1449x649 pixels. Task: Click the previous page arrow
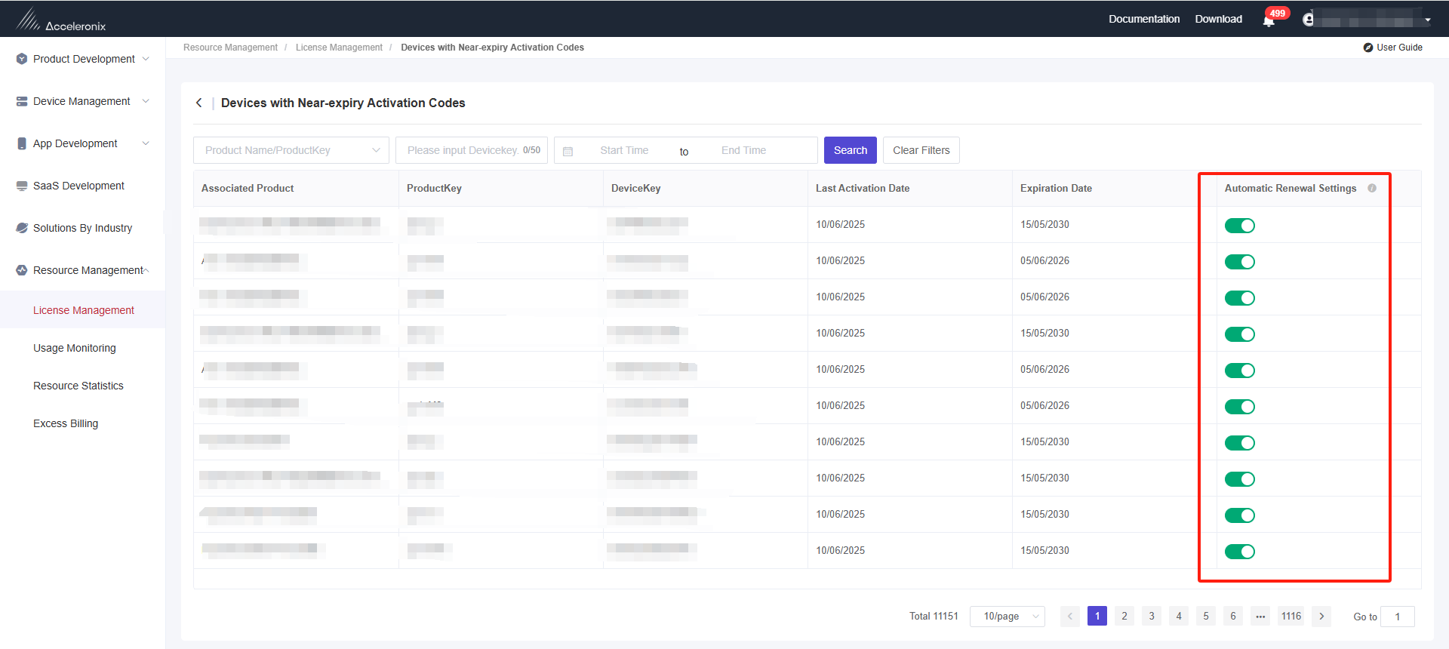click(x=1070, y=617)
